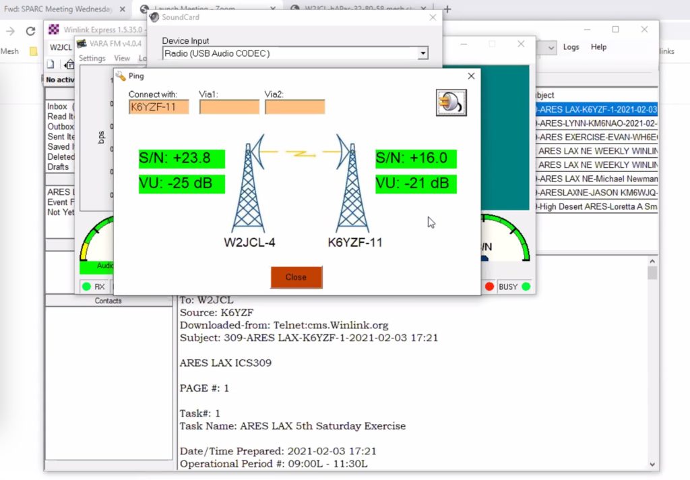Select the Saved Items folder
The height and width of the screenshot is (480, 690).
[x=60, y=147]
